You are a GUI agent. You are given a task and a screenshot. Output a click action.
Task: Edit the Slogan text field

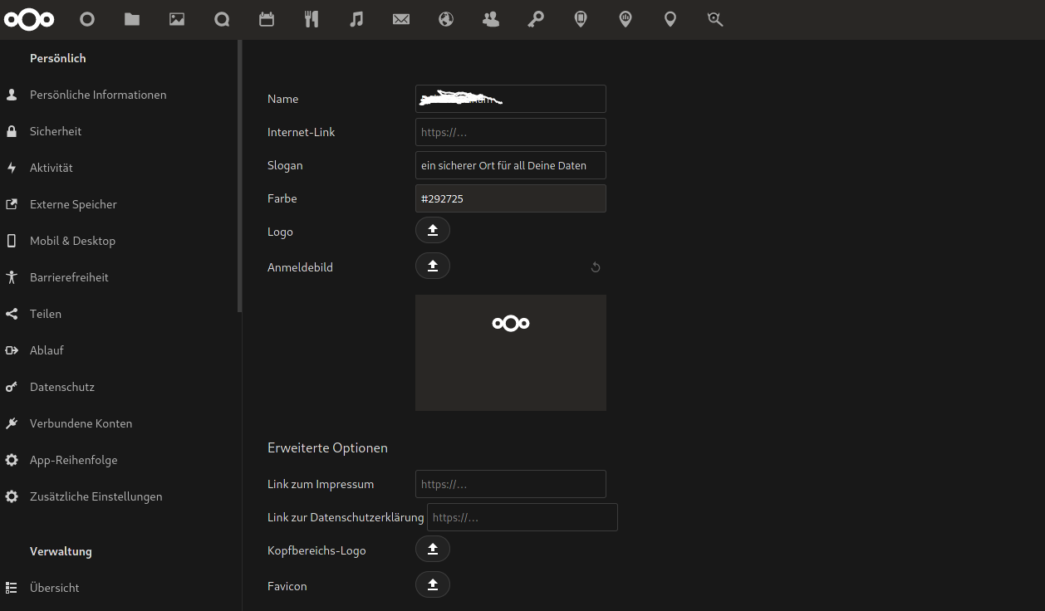511,165
